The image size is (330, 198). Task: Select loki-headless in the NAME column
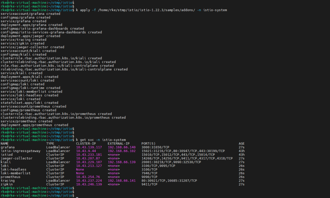(14, 170)
